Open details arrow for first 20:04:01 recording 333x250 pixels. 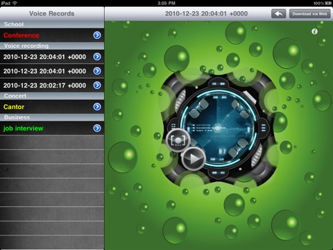(x=97, y=57)
